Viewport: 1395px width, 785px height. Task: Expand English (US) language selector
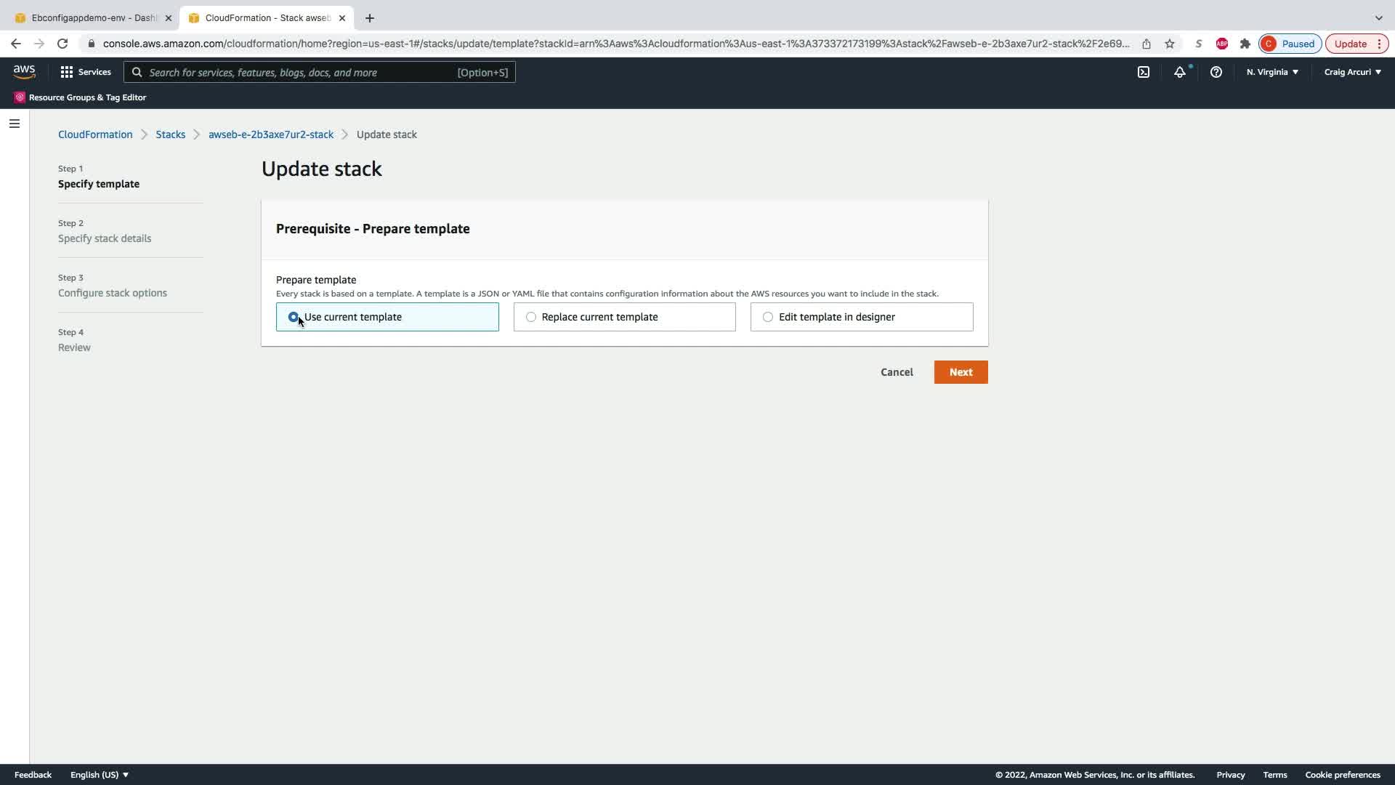(100, 775)
